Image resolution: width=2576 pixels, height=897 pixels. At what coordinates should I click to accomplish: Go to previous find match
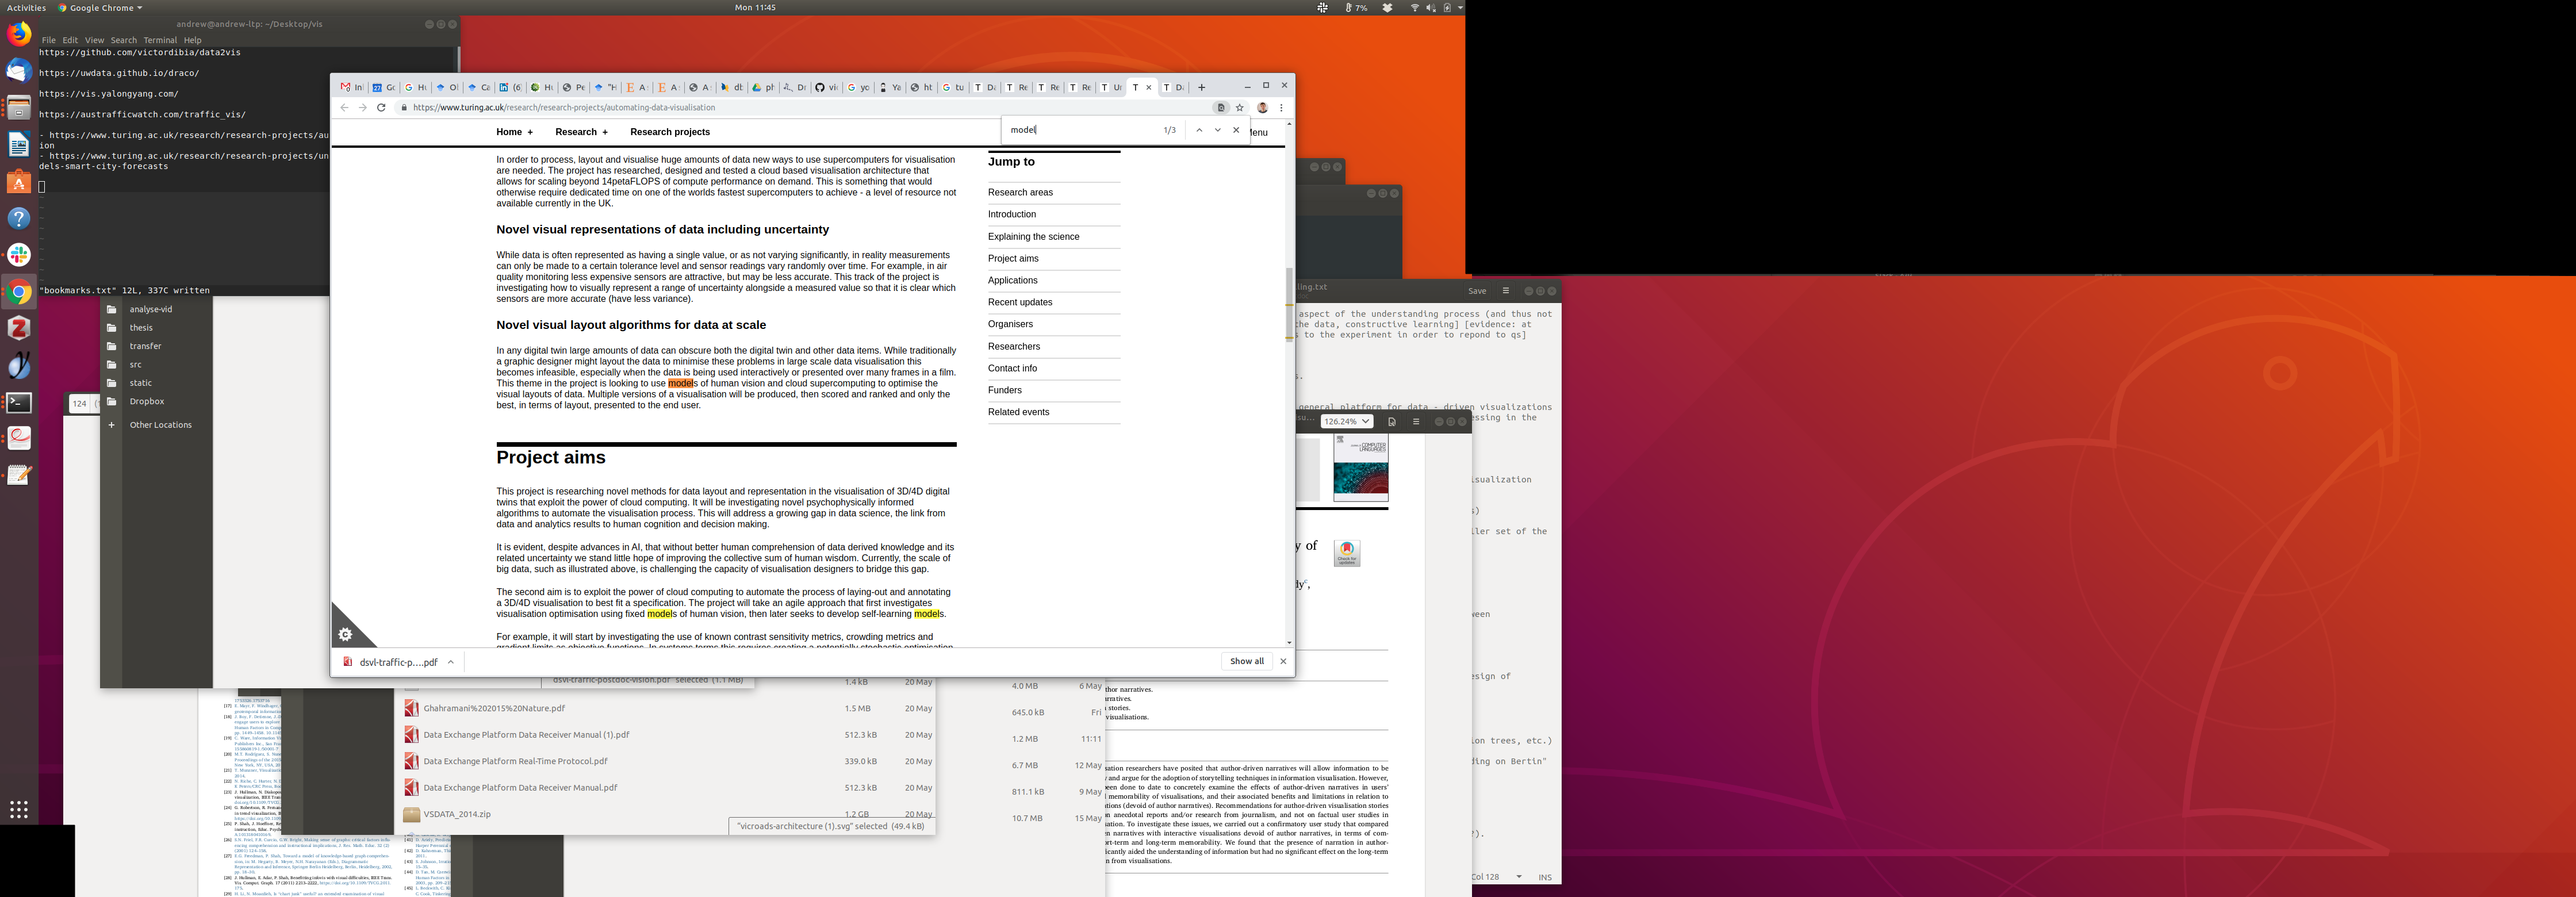[x=1199, y=130]
